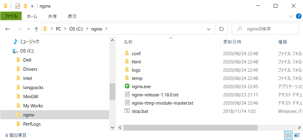Open the Quick Access Toolbar customize dropdown
Viewport: 303px width, 140px height.
(32, 6)
